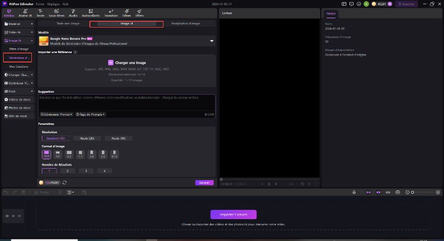Open the Réglages menu
The image size is (444, 241).
53,4
